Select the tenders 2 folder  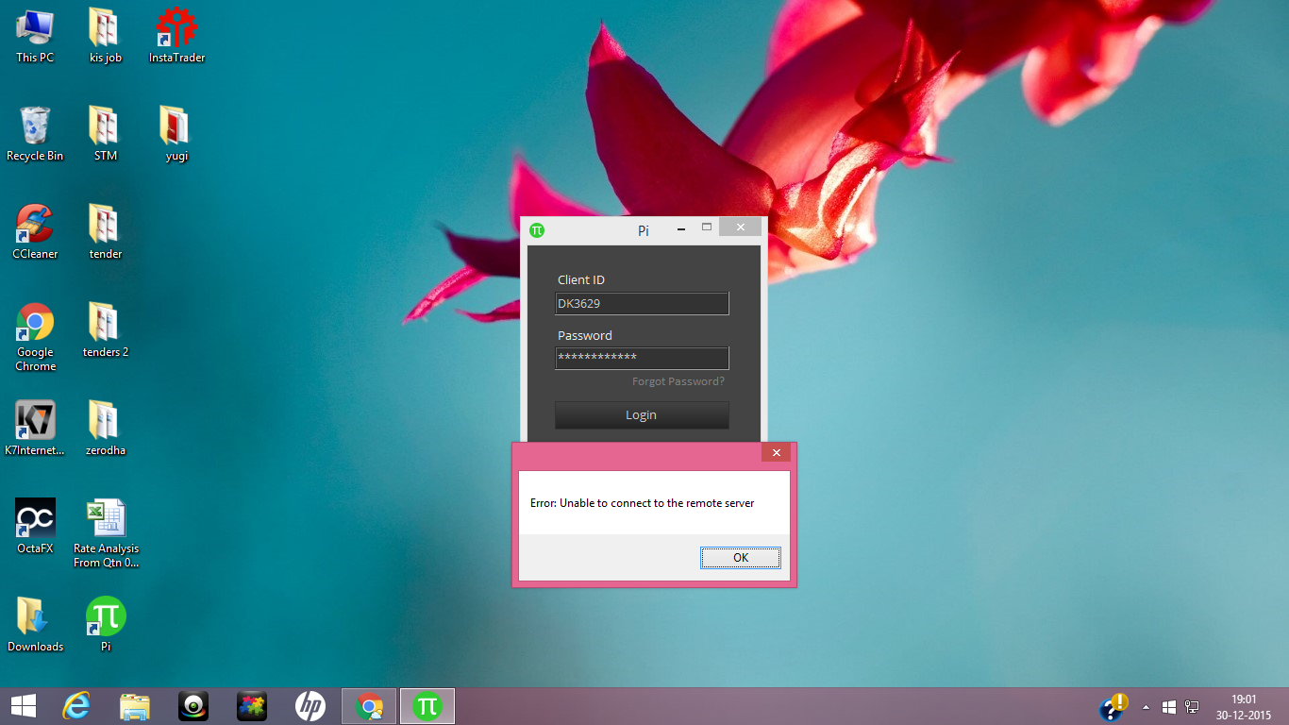point(106,330)
